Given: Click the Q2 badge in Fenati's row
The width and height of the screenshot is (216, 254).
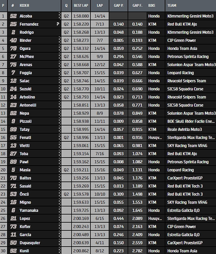Looking at the screenshot, I should pos(66,138).
